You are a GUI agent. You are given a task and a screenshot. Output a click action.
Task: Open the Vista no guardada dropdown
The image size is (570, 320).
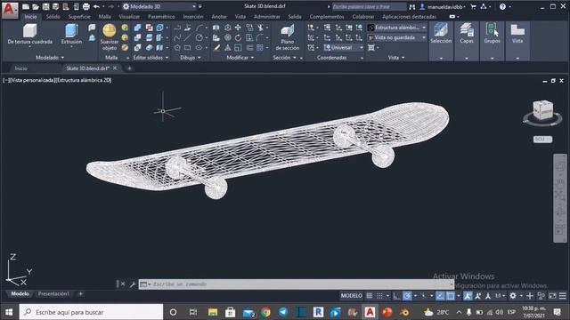point(396,37)
